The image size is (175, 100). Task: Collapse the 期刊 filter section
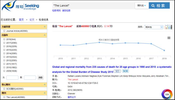tap(45, 93)
